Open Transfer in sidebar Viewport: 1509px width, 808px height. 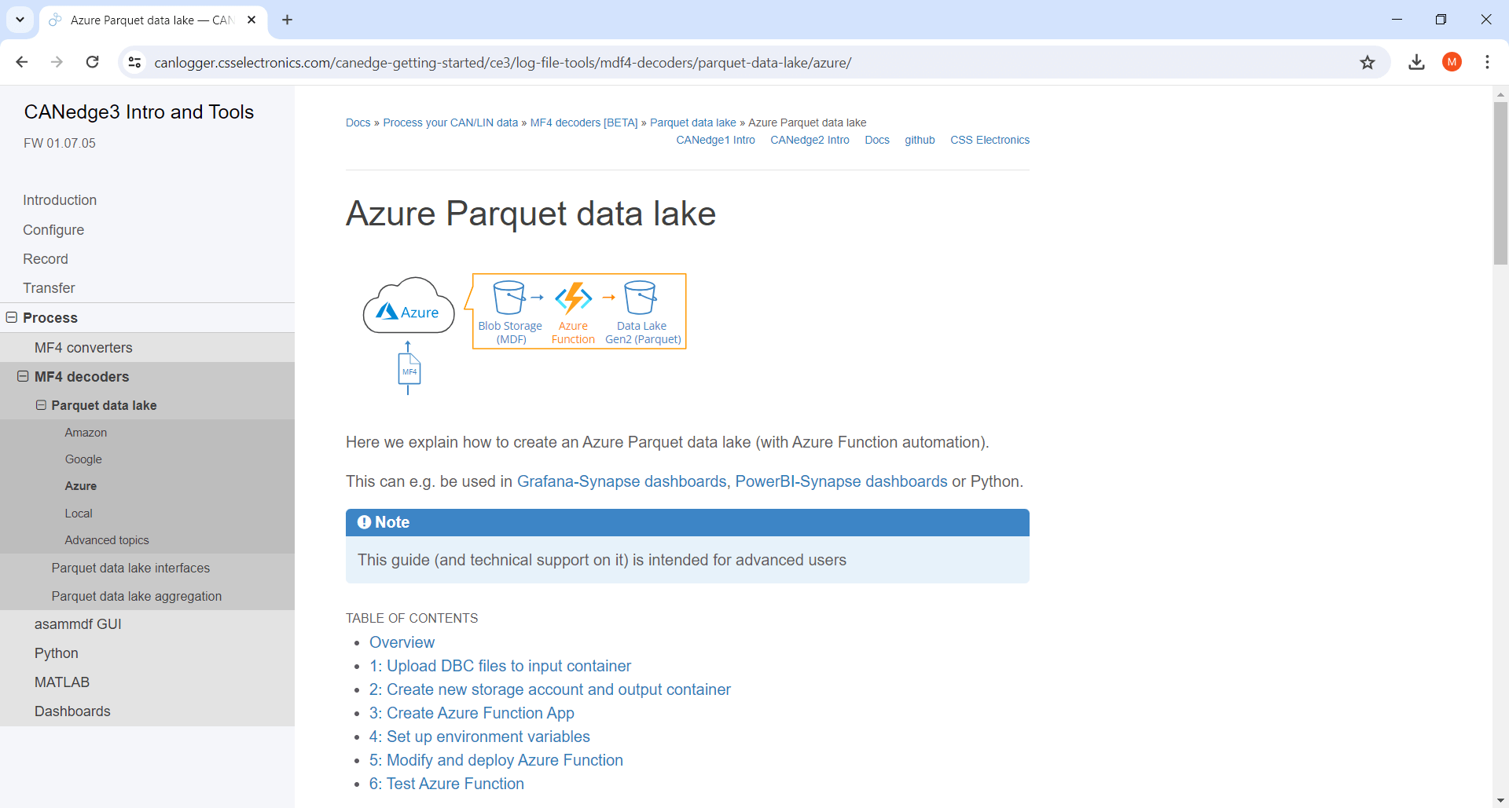tap(49, 288)
